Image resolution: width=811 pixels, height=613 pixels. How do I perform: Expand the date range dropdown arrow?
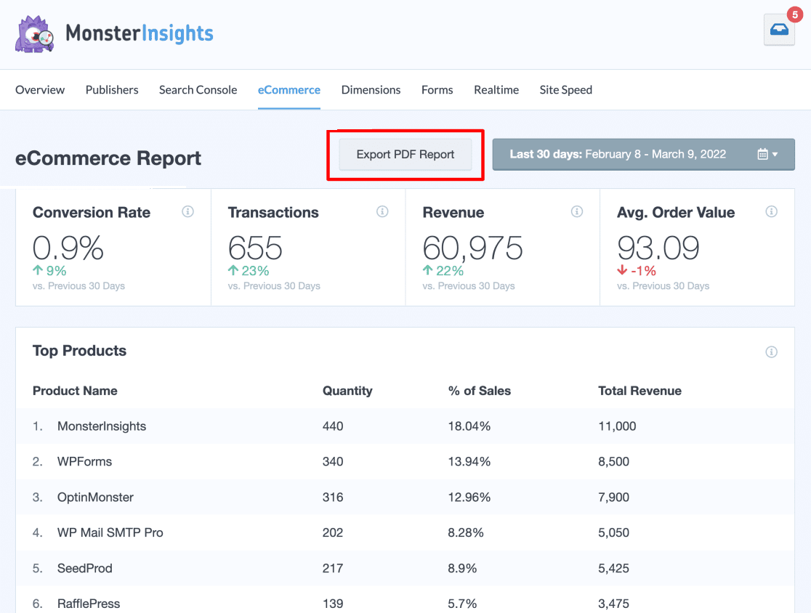tap(775, 154)
